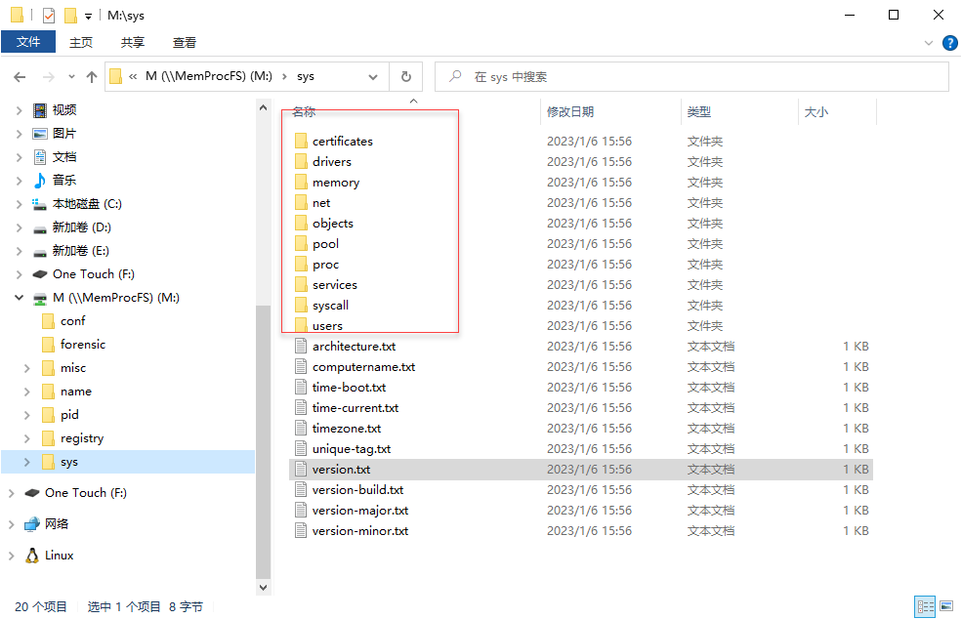Open the quick access toolbar customize dropdown
Image resolution: width=962 pixels, height=619 pixels.
coord(88,16)
